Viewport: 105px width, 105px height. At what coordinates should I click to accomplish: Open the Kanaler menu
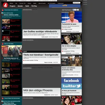[x=20, y=6]
